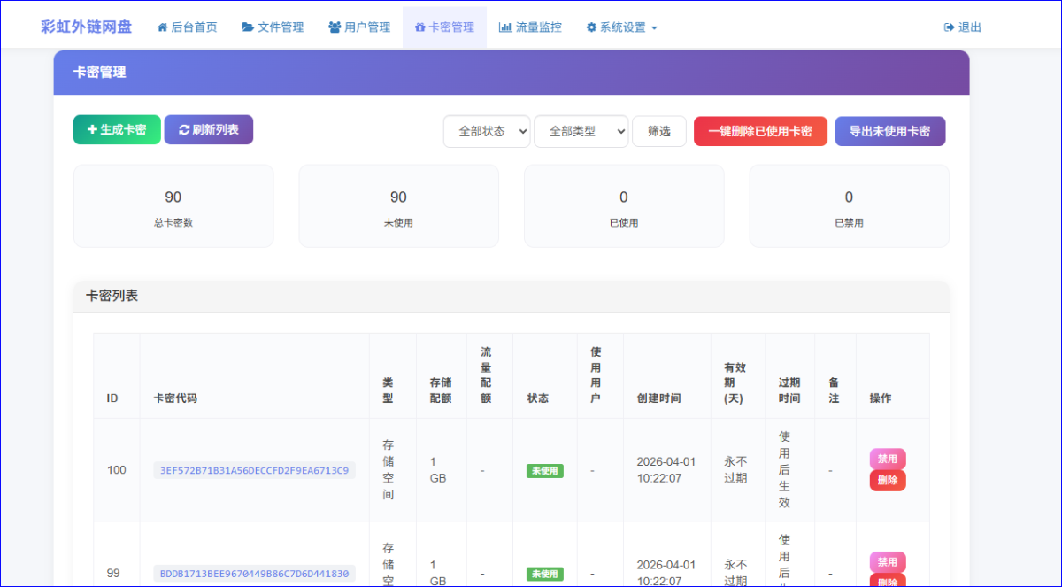Click the bar chart icon for 流量监控
The image size is (1062, 587).
coord(505,27)
